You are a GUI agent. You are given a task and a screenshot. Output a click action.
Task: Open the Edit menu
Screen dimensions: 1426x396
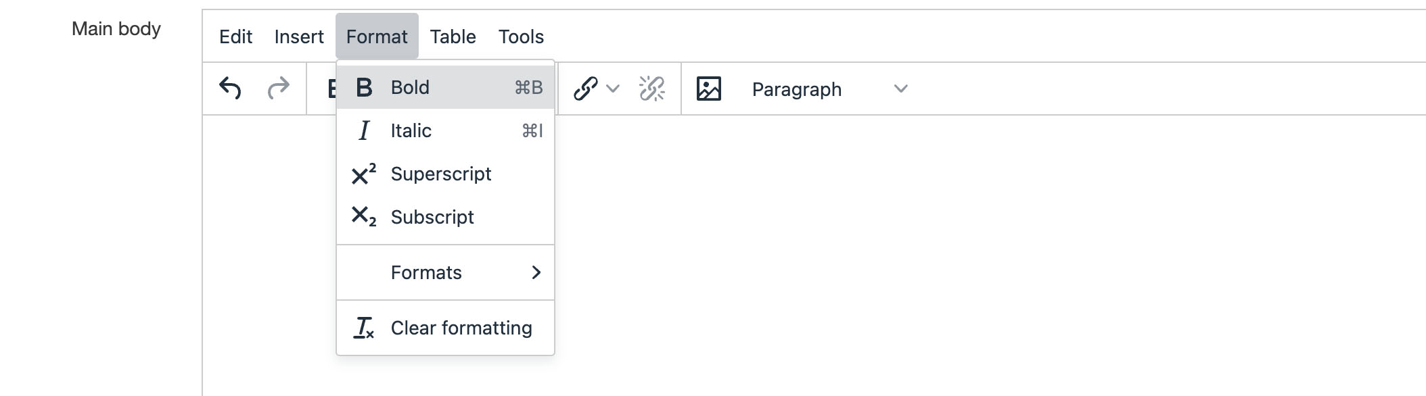point(235,36)
